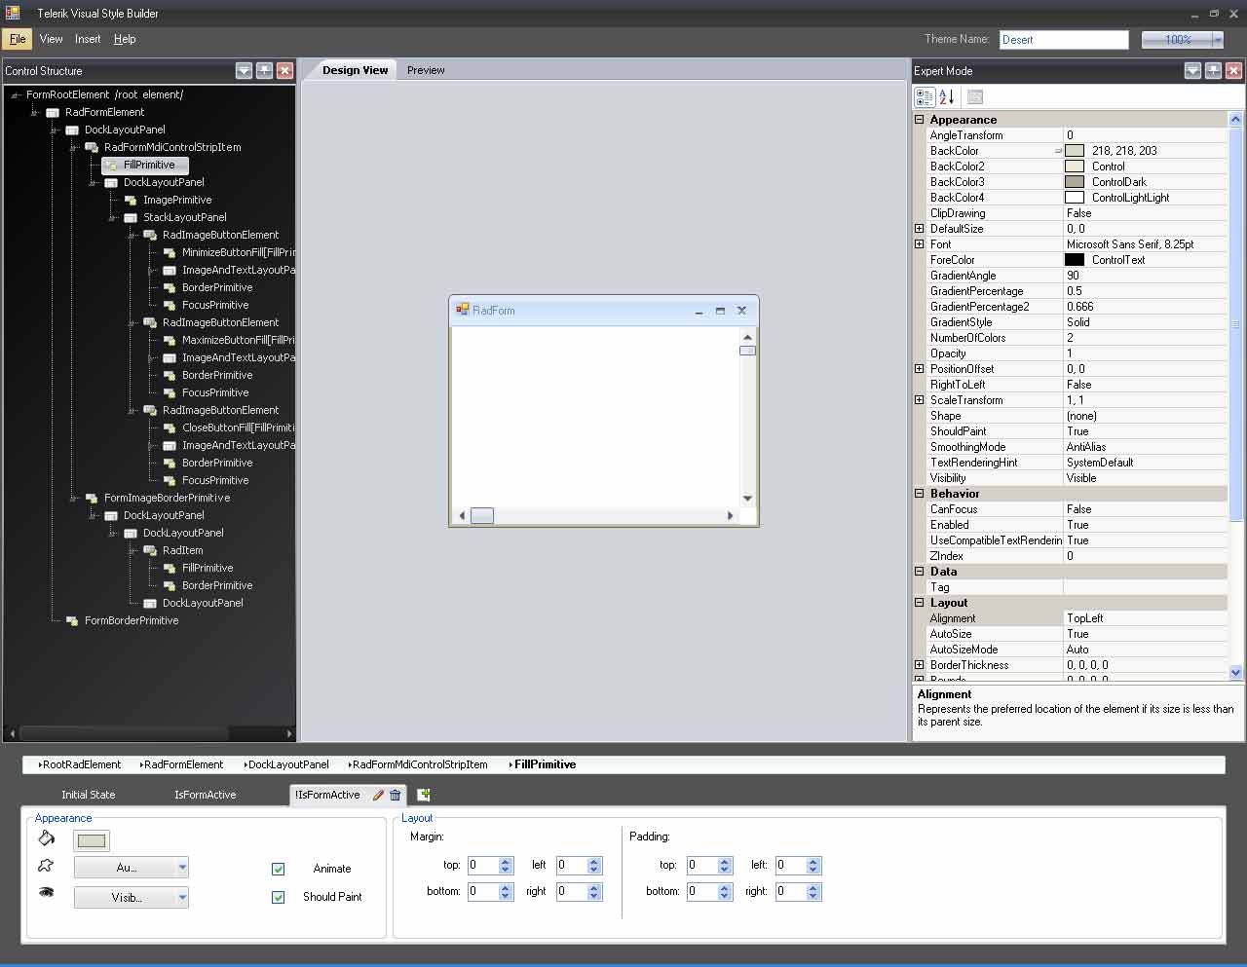Click the ForeColor ControlText black swatch
This screenshot has width=1247, height=967.
[1075, 260]
